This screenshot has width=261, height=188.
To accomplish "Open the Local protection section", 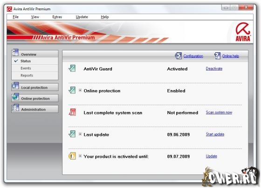I will pos(35,87).
